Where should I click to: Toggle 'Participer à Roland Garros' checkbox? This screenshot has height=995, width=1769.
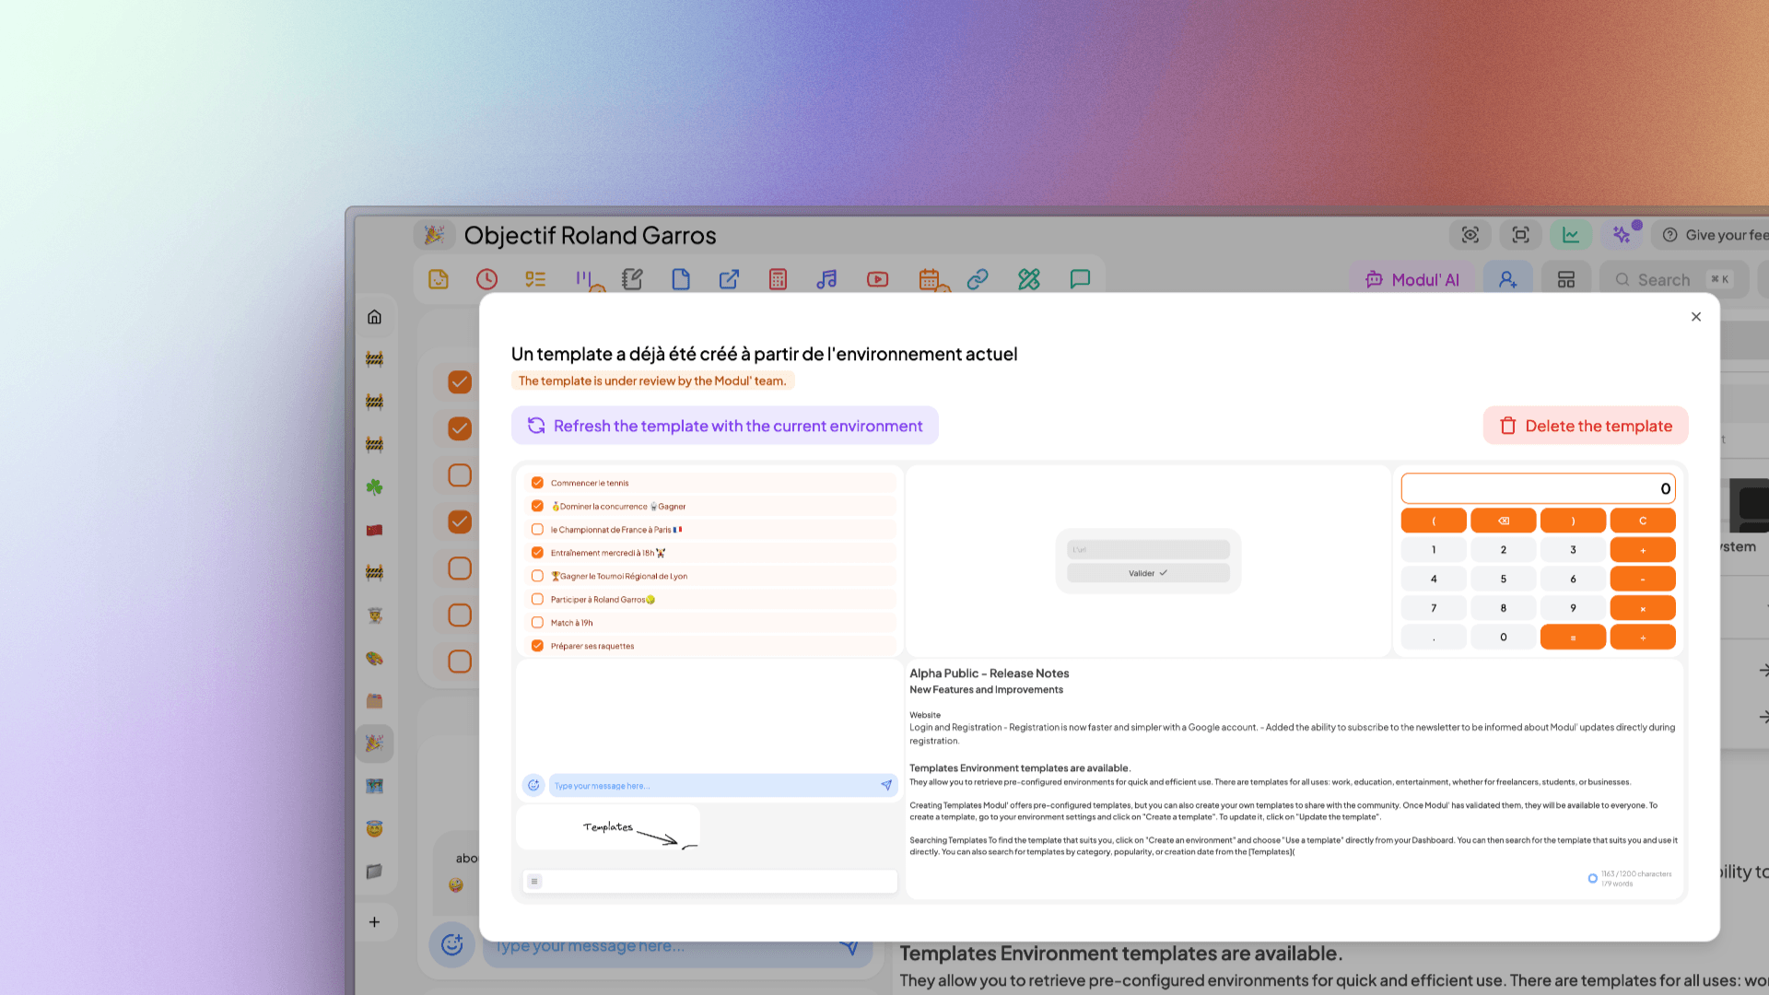537,599
